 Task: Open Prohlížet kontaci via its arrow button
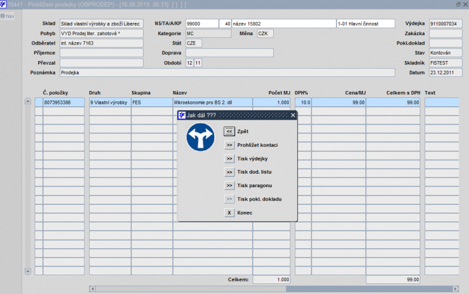pos(229,145)
